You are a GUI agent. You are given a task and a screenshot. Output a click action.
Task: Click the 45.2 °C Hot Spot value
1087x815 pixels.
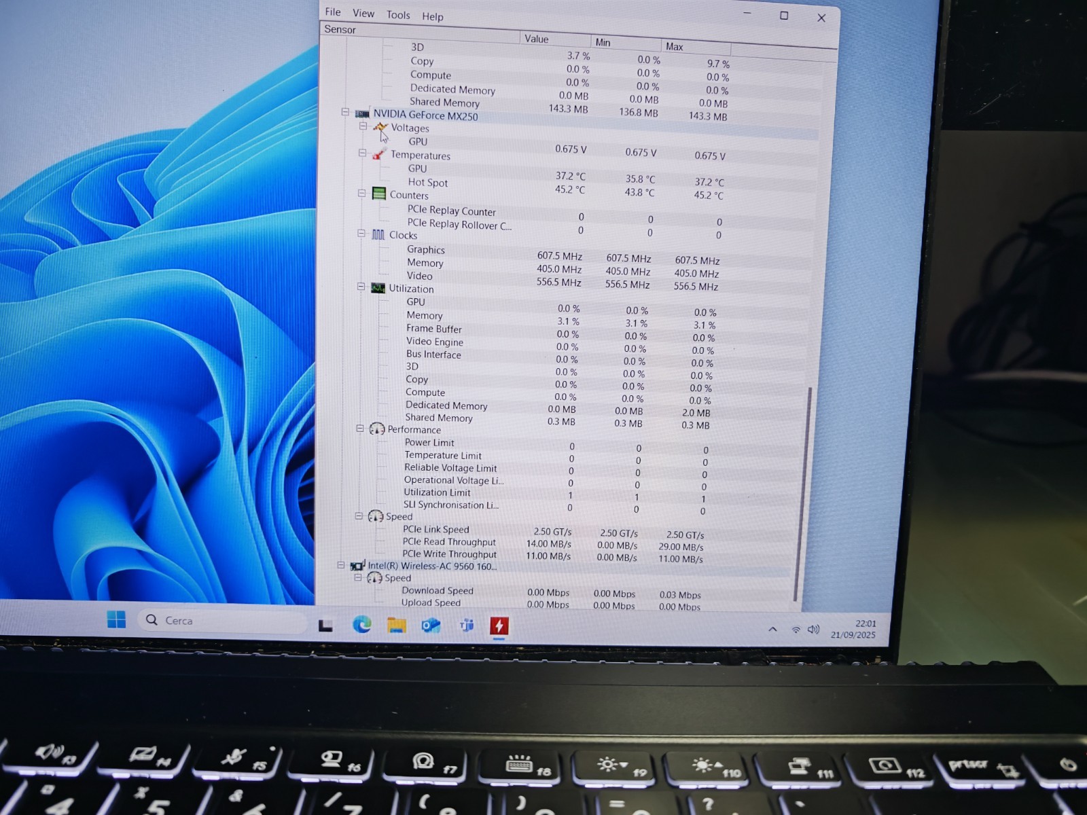coord(570,189)
